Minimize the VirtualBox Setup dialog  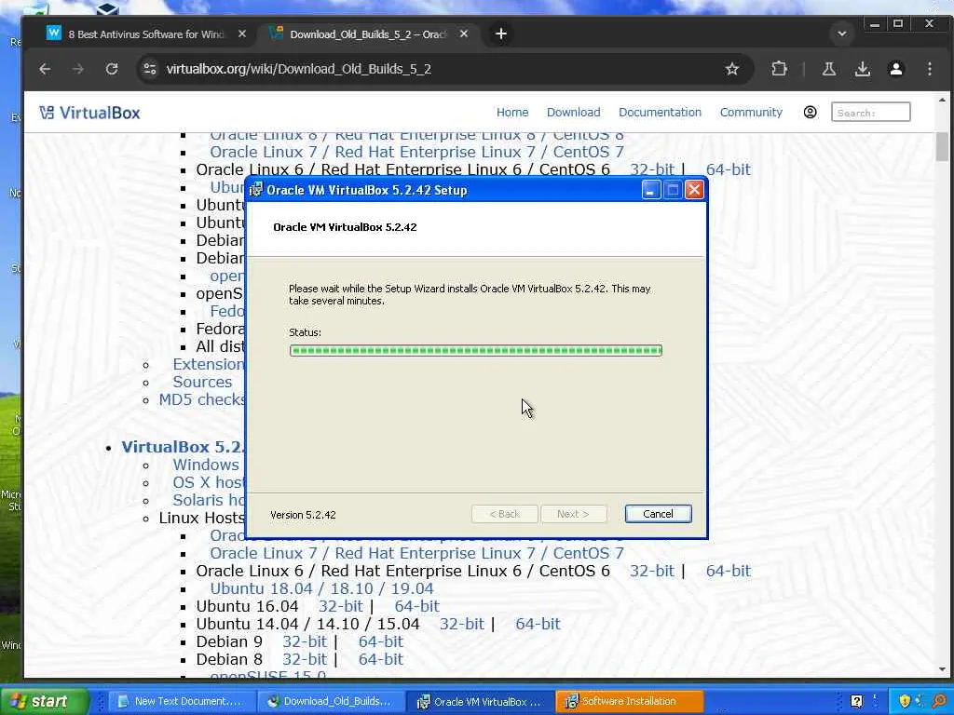pyautogui.click(x=650, y=190)
